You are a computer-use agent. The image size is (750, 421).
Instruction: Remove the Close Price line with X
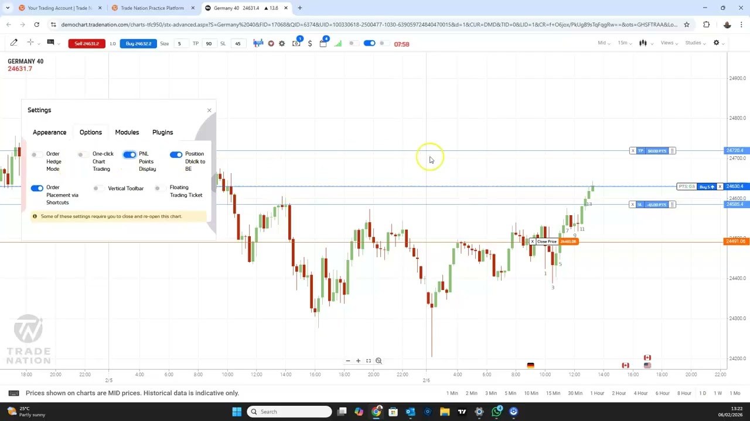pos(532,241)
